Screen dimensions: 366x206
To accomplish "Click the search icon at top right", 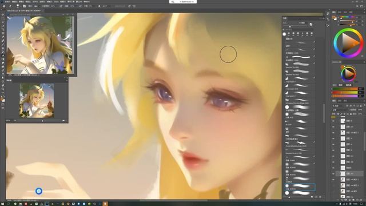I will tap(357, 6).
